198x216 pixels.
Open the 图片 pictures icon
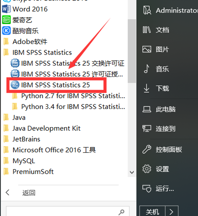(x=147, y=49)
